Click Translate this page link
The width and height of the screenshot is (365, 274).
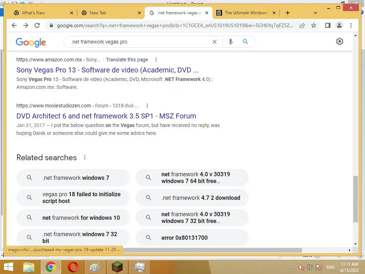click(127, 60)
